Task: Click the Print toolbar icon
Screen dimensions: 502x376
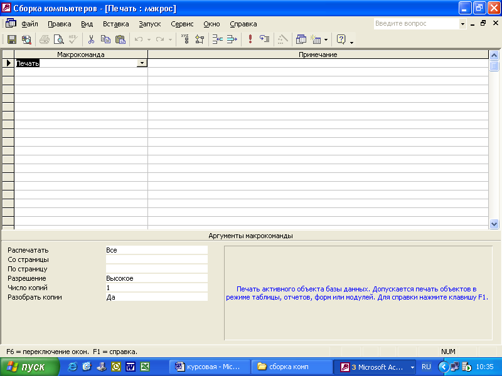Action: click(45, 39)
